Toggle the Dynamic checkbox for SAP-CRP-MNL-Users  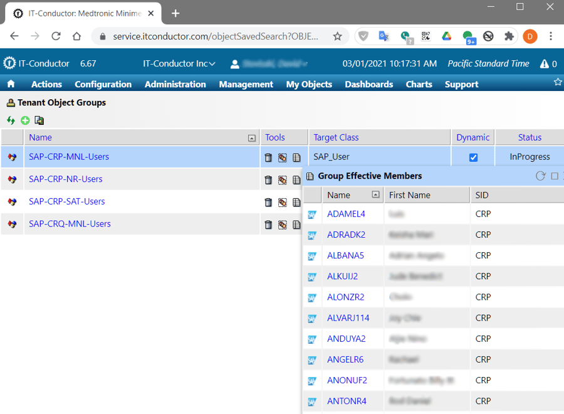pos(473,156)
